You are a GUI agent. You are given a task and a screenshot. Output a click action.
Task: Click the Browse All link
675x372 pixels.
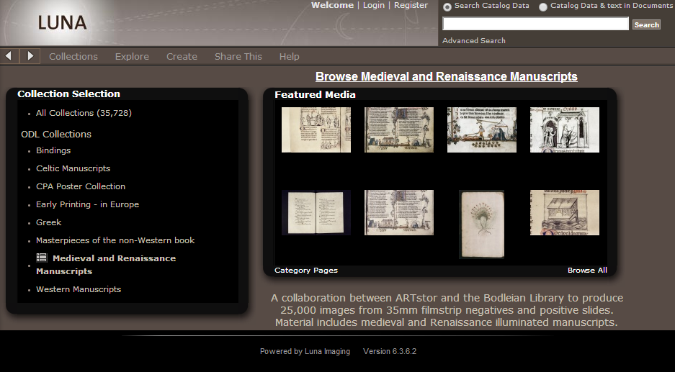point(587,270)
